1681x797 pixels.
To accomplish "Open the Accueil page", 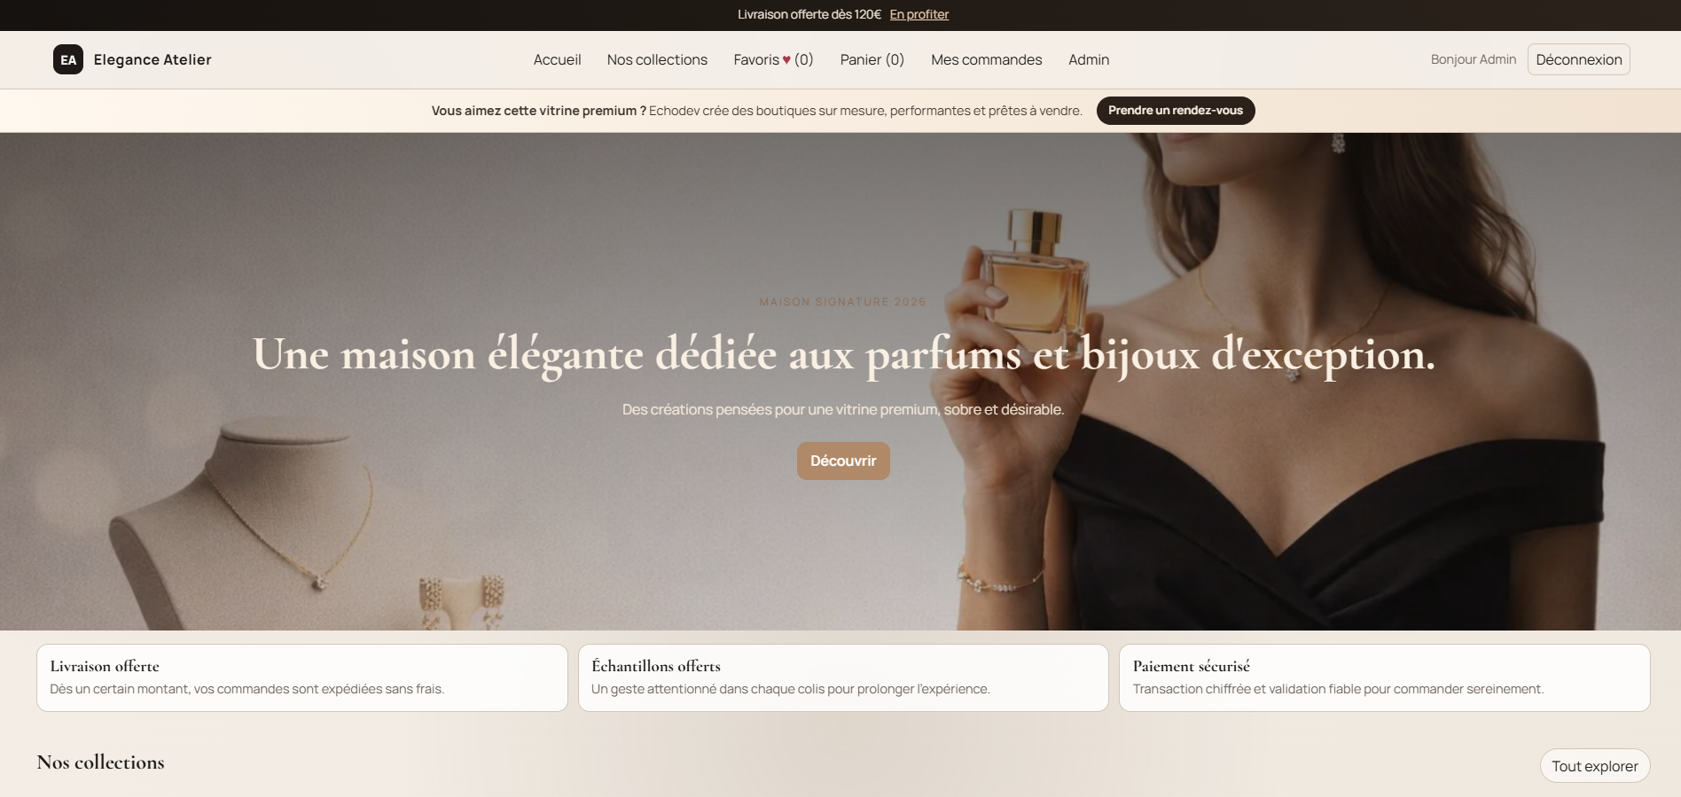I will click(557, 59).
